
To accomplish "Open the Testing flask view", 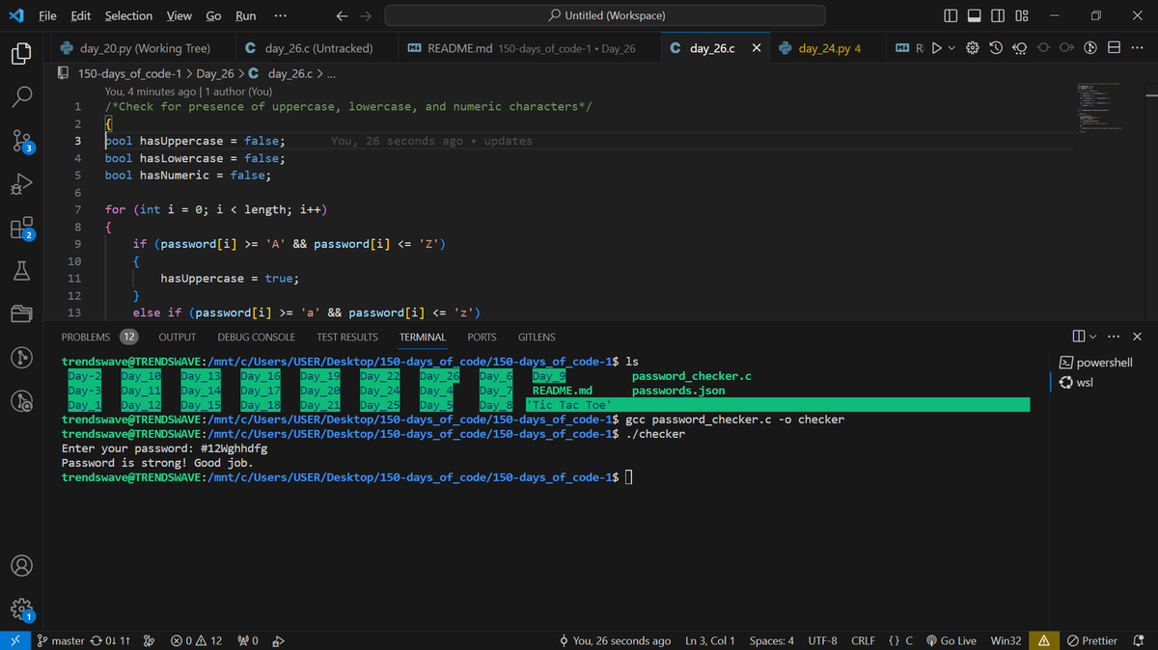I will coord(21,271).
